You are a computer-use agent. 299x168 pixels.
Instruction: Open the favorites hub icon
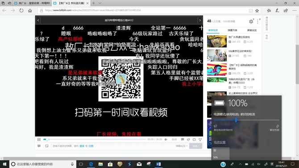[x=269, y=11]
